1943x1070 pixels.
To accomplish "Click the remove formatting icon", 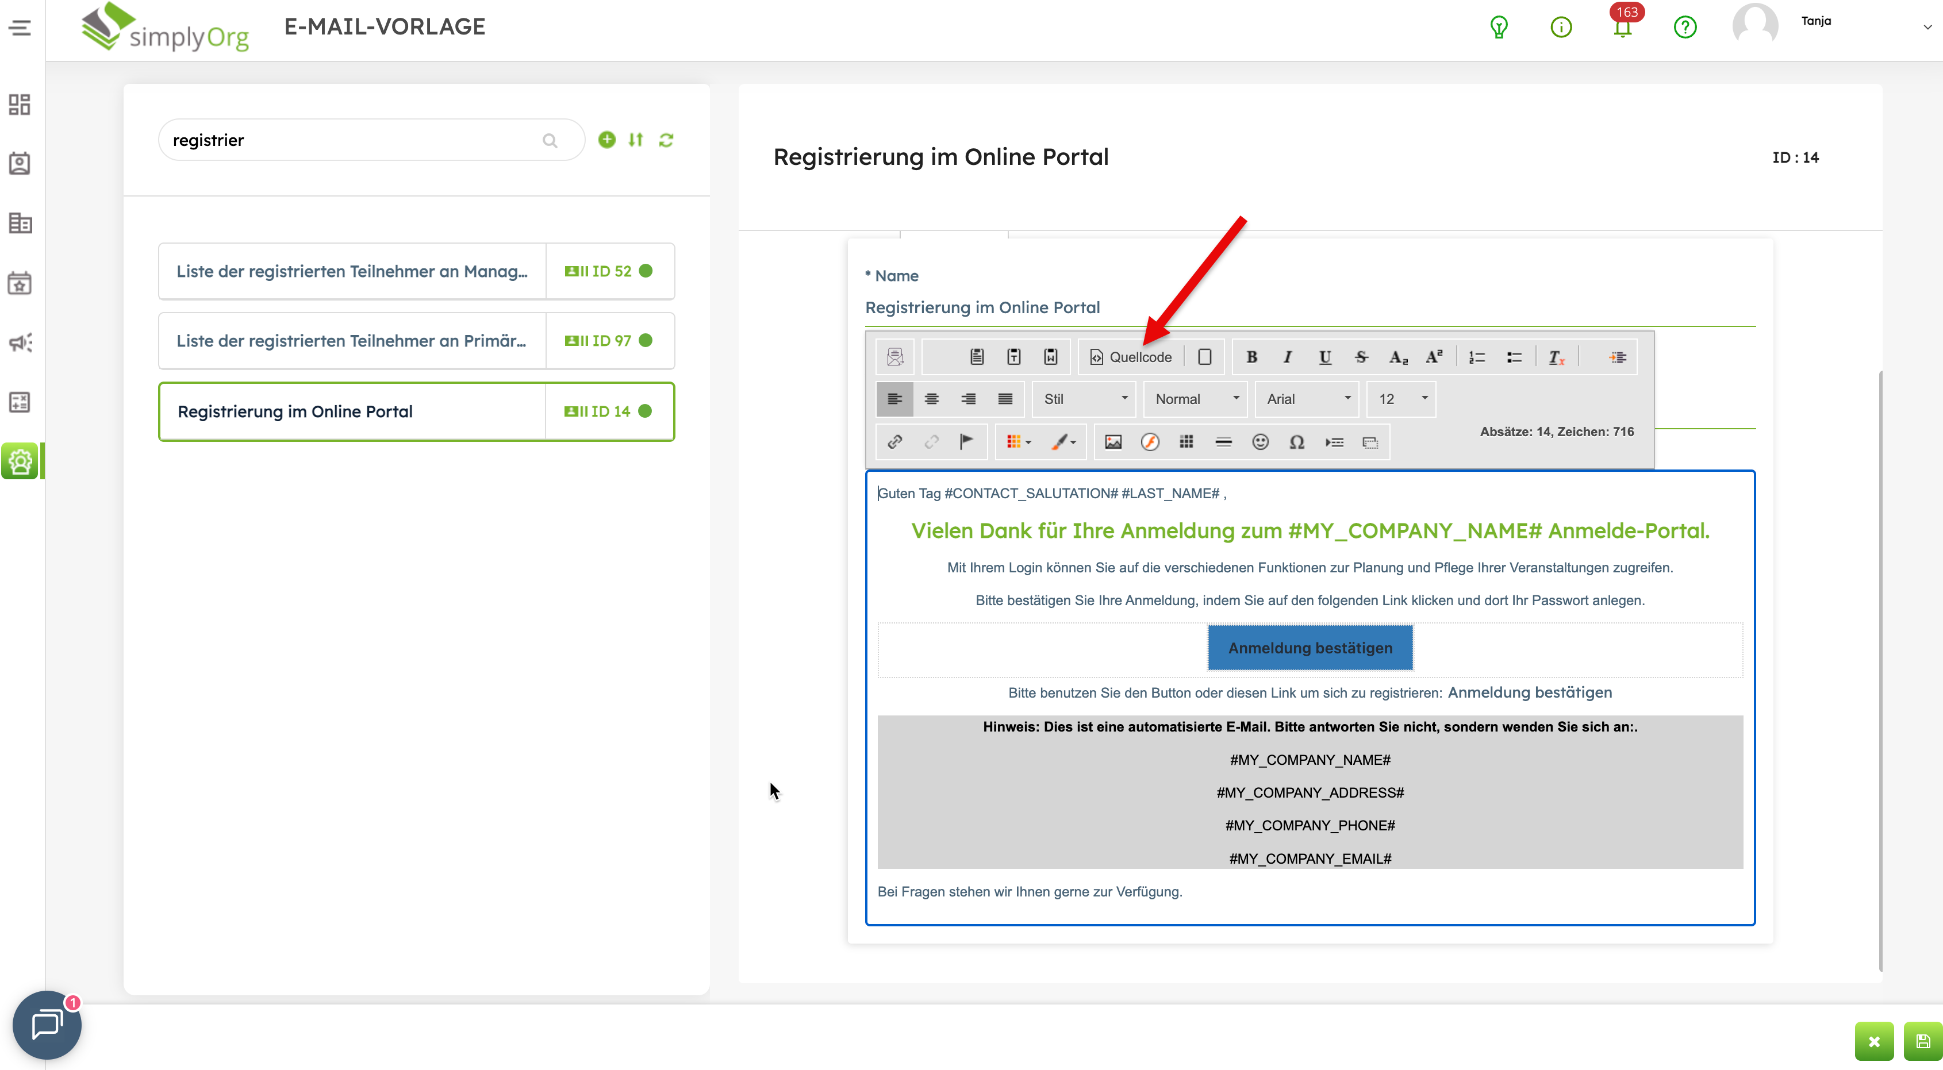I will pos(1556,357).
